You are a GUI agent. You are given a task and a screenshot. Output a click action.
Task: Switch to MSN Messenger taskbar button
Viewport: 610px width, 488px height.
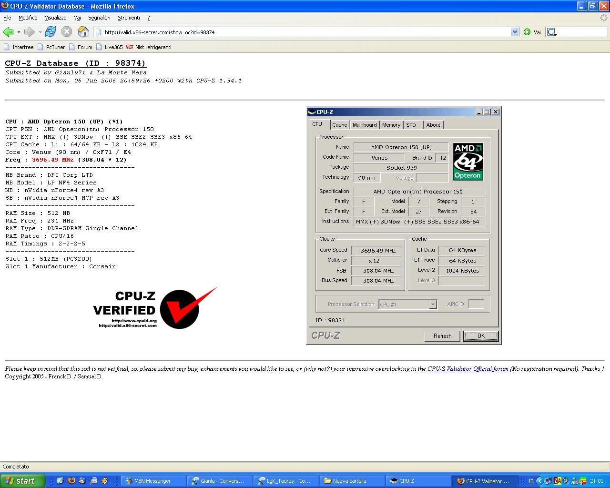click(x=153, y=481)
